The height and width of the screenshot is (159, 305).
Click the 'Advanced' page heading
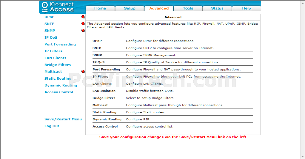point(173,17)
